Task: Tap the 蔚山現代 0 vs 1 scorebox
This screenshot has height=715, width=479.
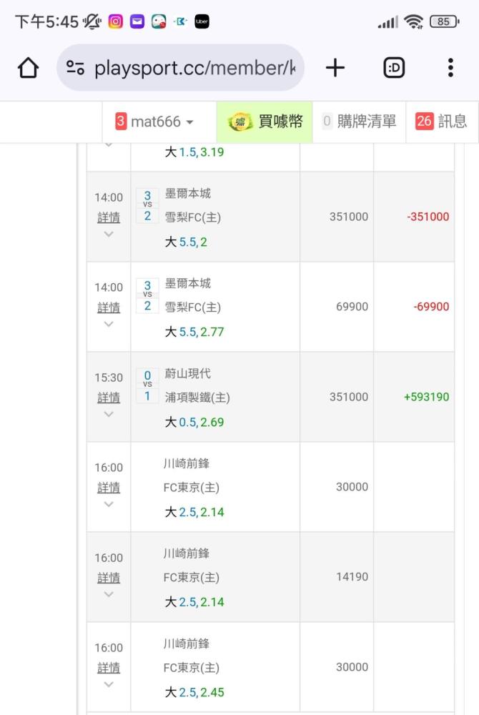Action: pos(147,385)
